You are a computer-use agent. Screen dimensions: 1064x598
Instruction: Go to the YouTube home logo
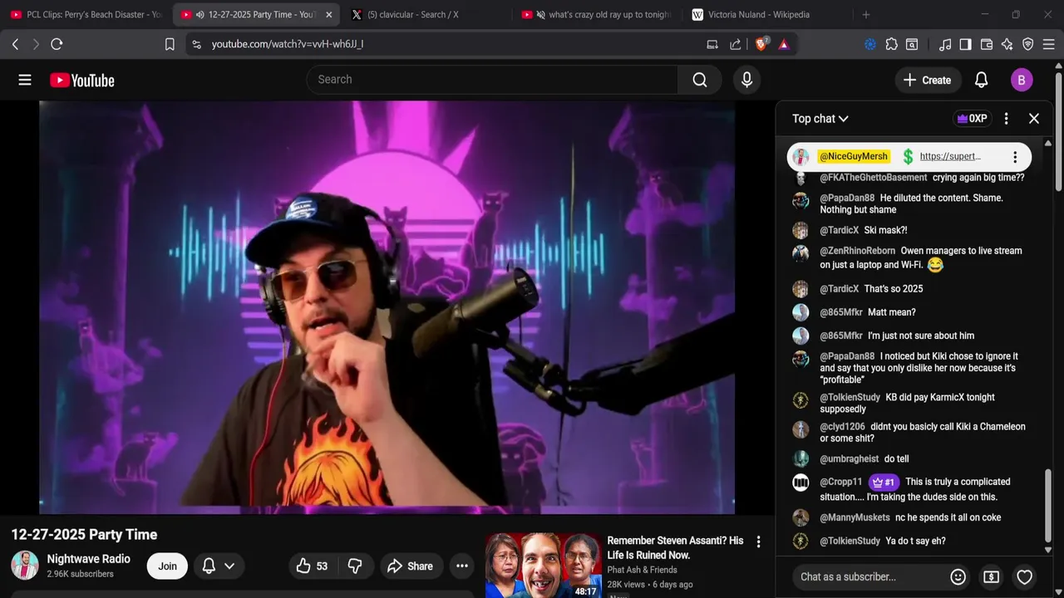[81, 80]
